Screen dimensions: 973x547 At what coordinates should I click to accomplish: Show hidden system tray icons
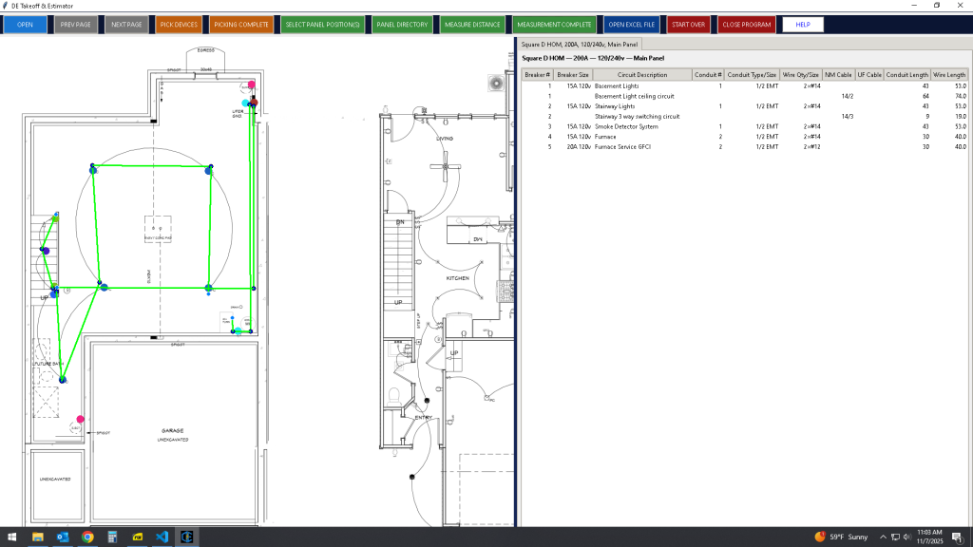(883, 537)
